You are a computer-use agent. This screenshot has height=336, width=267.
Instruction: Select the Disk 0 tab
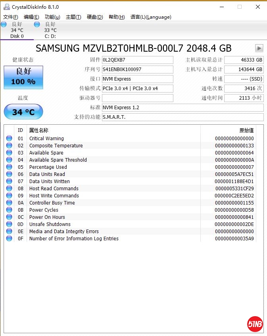[x=17, y=31]
